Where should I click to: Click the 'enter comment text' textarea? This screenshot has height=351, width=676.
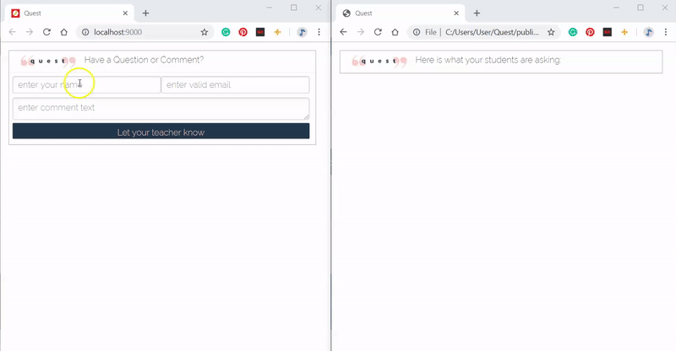[x=161, y=108]
